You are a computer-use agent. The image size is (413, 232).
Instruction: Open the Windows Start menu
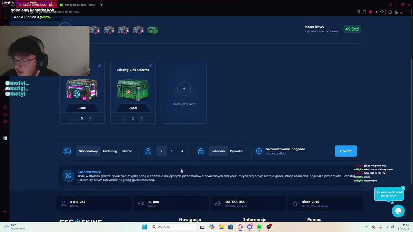145,227
